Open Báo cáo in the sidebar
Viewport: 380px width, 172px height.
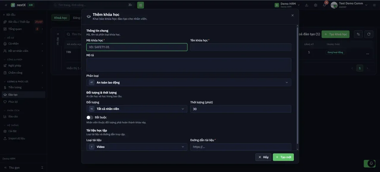click(x=23, y=117)
